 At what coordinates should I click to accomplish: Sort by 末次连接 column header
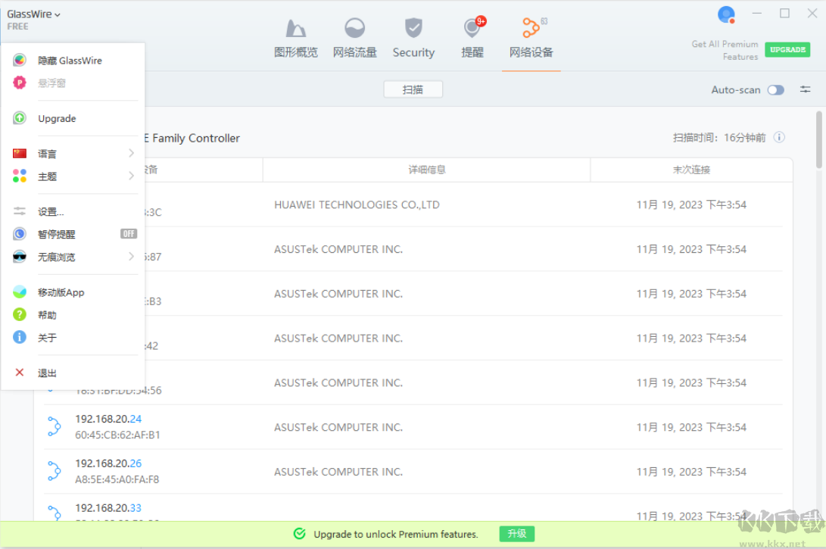tap(691, 170)
